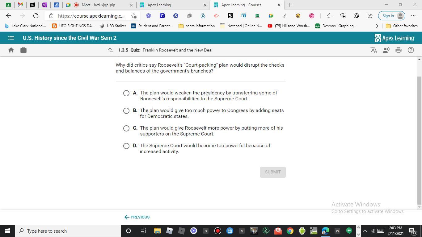Go back in the browser
Viewport: 422px width, 237px height.
[x=9, y=16]
